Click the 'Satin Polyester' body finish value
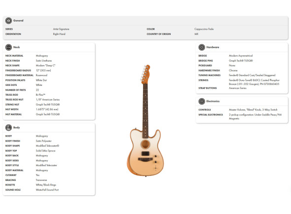291x214 pixels. pyautogui.click(x=43, y=141)
